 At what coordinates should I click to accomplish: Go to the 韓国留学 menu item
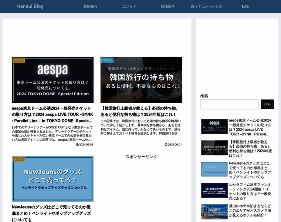(x=168, y=6)
